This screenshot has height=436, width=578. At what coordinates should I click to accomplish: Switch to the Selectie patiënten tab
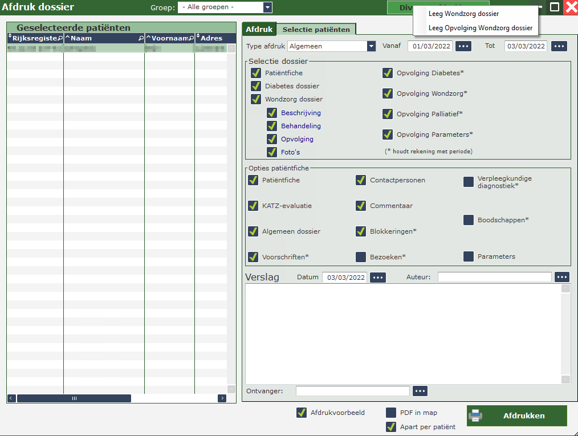pyautogui.click(x=316, y=29)
